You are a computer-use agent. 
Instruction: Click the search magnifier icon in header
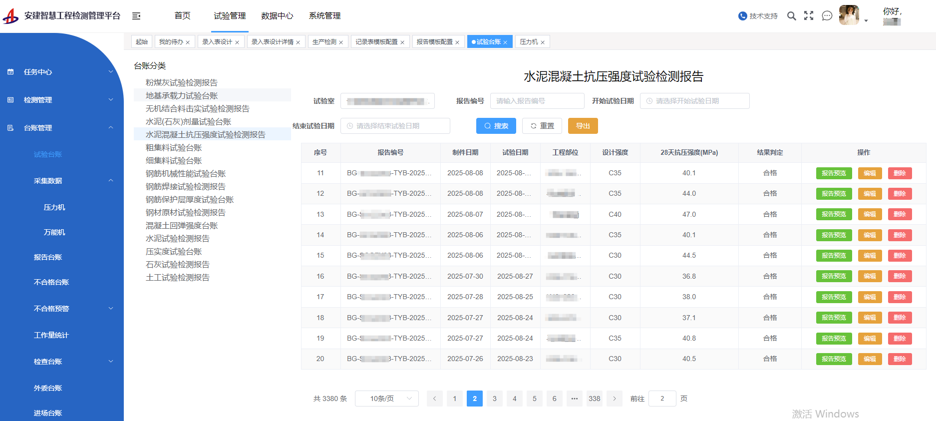(791, 16)
